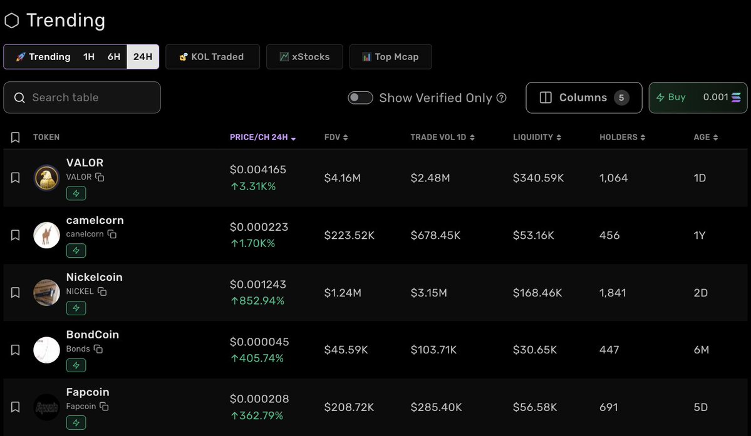Open the Columns selector

click(x=583, y=98)
